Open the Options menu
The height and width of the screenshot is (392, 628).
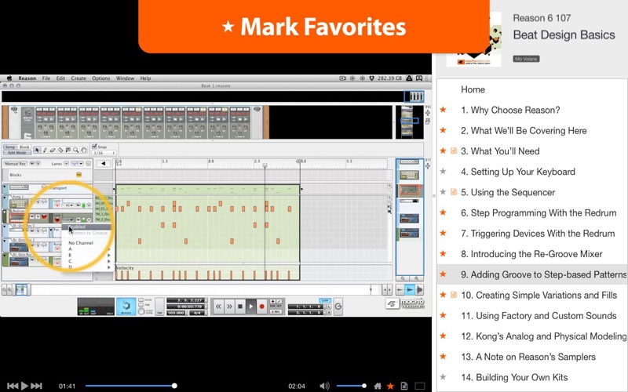[x=101, y=78]
